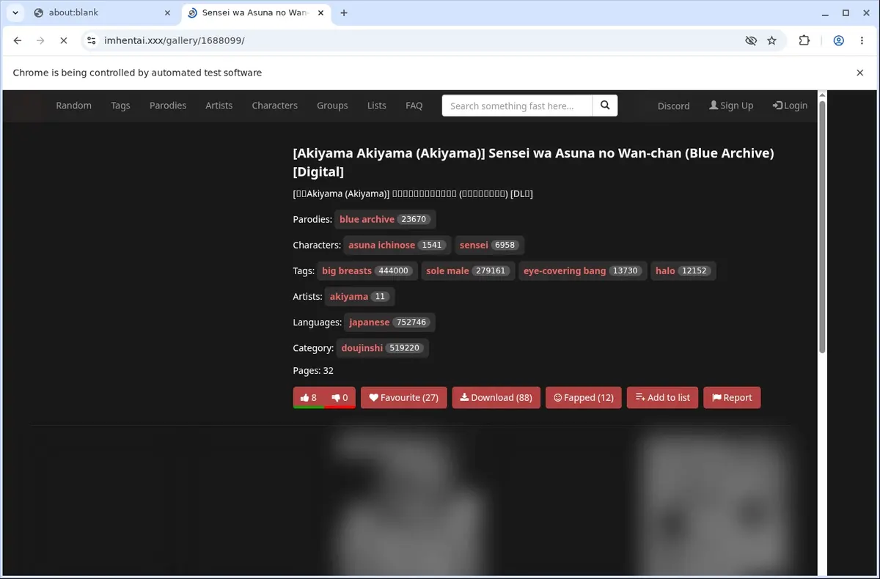Maximize the Chrome window
The width and height of the screenshot is (880, 579).
[x=846, y=12]
